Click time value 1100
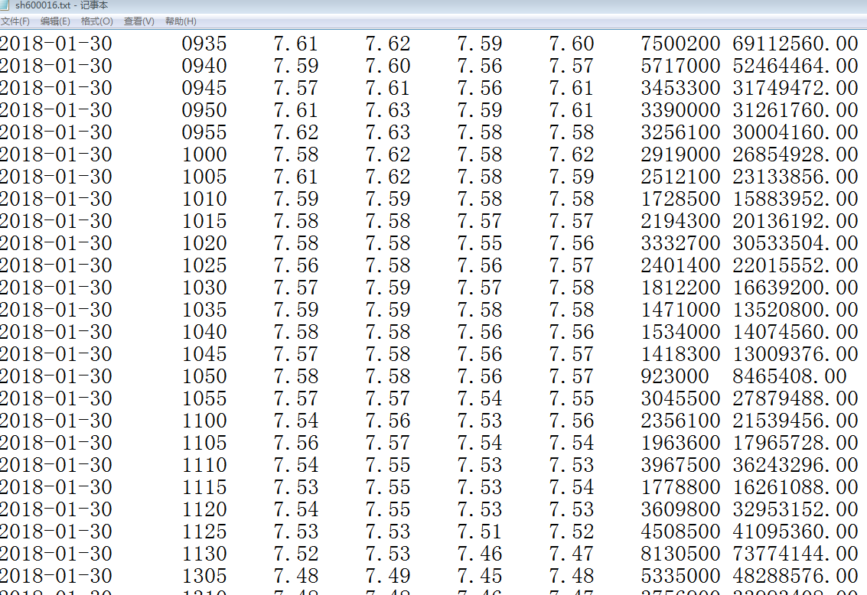Viewport: 867px width, 595px height. click(x=204, y=421)
